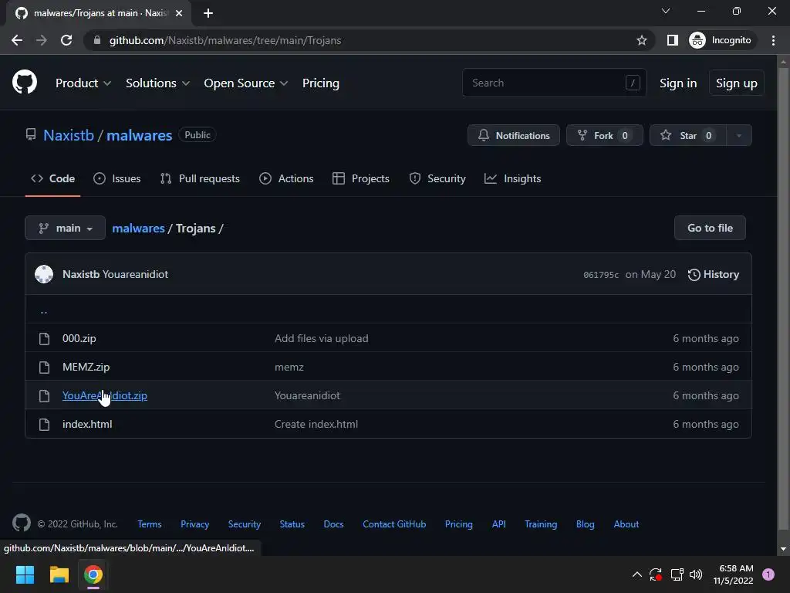The image size is (790, 593).
Task: Open File Explorer from taskbar
Action: [59, 574]
